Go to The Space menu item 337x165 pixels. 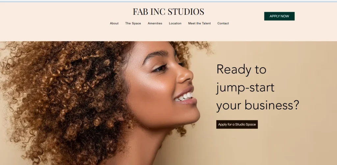[133, 23]
